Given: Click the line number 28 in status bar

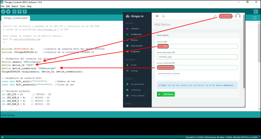Looking at the screenshot, I should pos(2,137).
